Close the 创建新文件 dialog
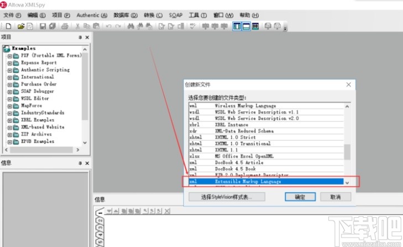Viewport: 403px width, 247px height. pyautogui.click(x=348, y=84)
